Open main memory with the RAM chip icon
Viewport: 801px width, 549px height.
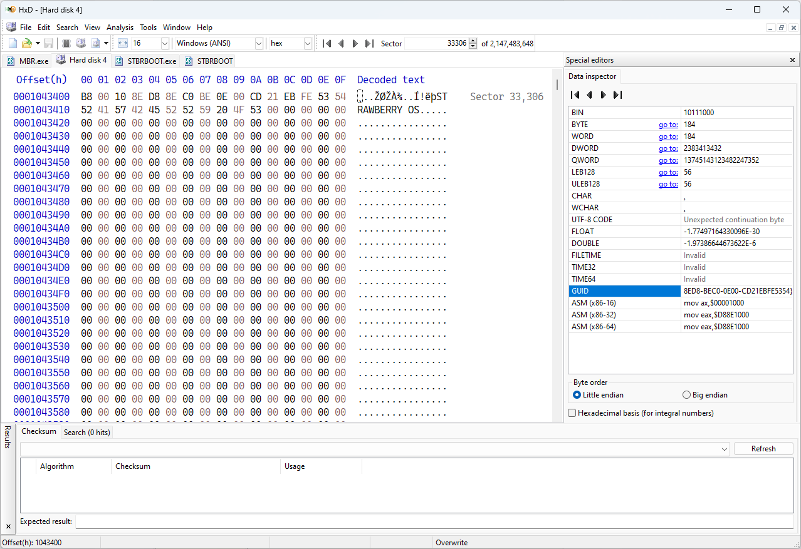[66, 43]
